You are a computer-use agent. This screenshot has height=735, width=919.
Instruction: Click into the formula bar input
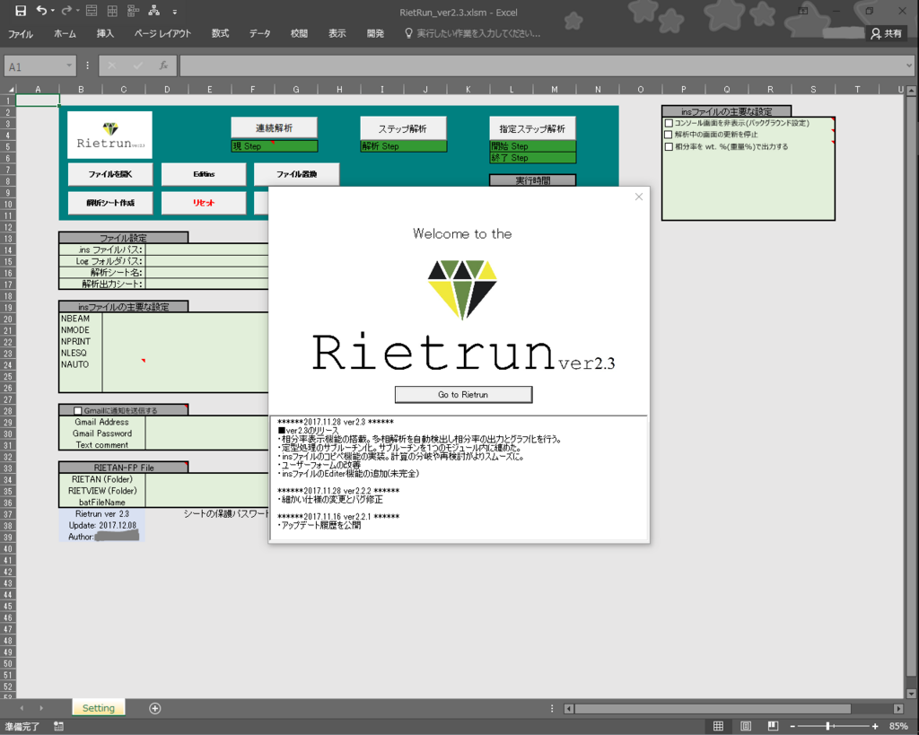tap(541, 66)
